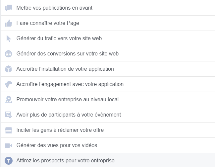
Task: Choose "Promouvoir votre entreprise au niveau local"
Action: pos(67,99)
